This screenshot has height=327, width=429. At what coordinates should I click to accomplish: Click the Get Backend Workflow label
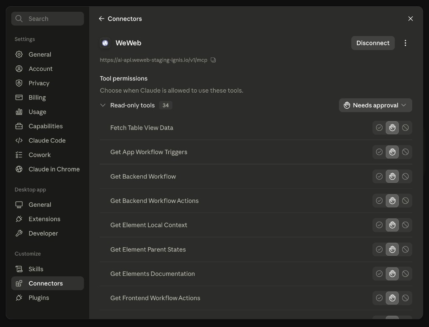(x=143, y=176)
